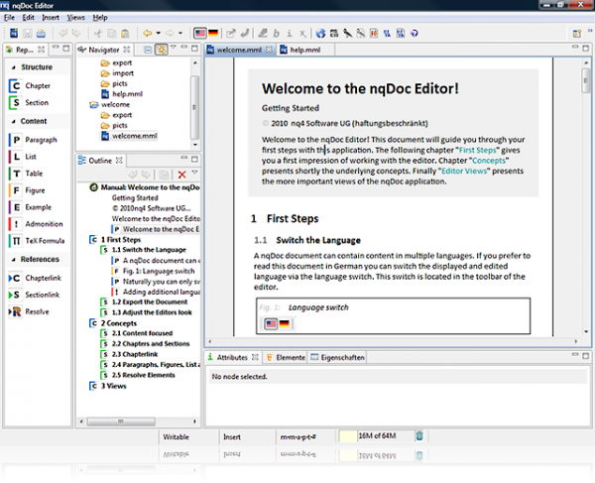Insert a Chapter from the palette
Viewport: 595px width, 483px height.
[x=36, y=86]
